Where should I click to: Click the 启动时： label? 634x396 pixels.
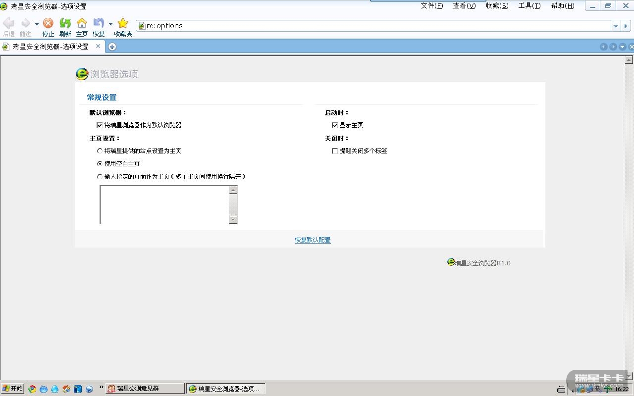(x=337, y=113)
